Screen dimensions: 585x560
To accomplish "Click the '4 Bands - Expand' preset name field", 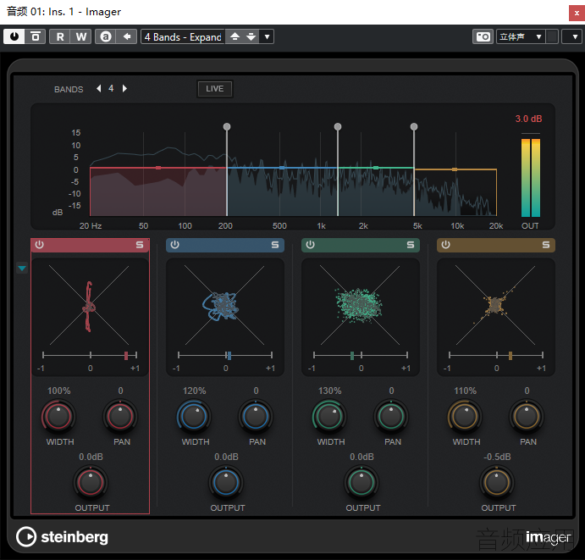I will 183,36.
